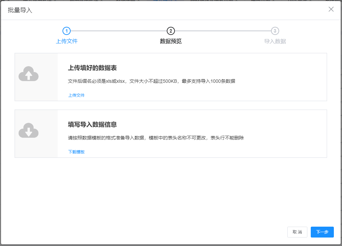Screen dimensions: 342x246
Task: Select the 填写导入数据信息 card
Action: tap(171, 133)
